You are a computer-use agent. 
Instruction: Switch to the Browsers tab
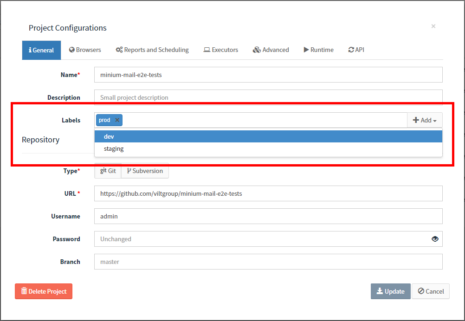pyautogui.click(x=85, y=50)
